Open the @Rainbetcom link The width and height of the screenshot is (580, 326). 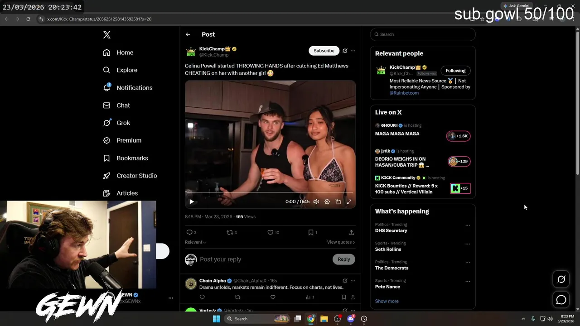[x=404, y=93]
